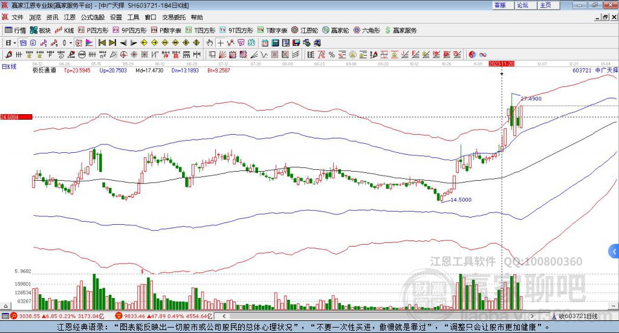Screen dimensions: 619x333
Task: Expand the candlestick style dropdown arrow
Action: pos(71,43)
